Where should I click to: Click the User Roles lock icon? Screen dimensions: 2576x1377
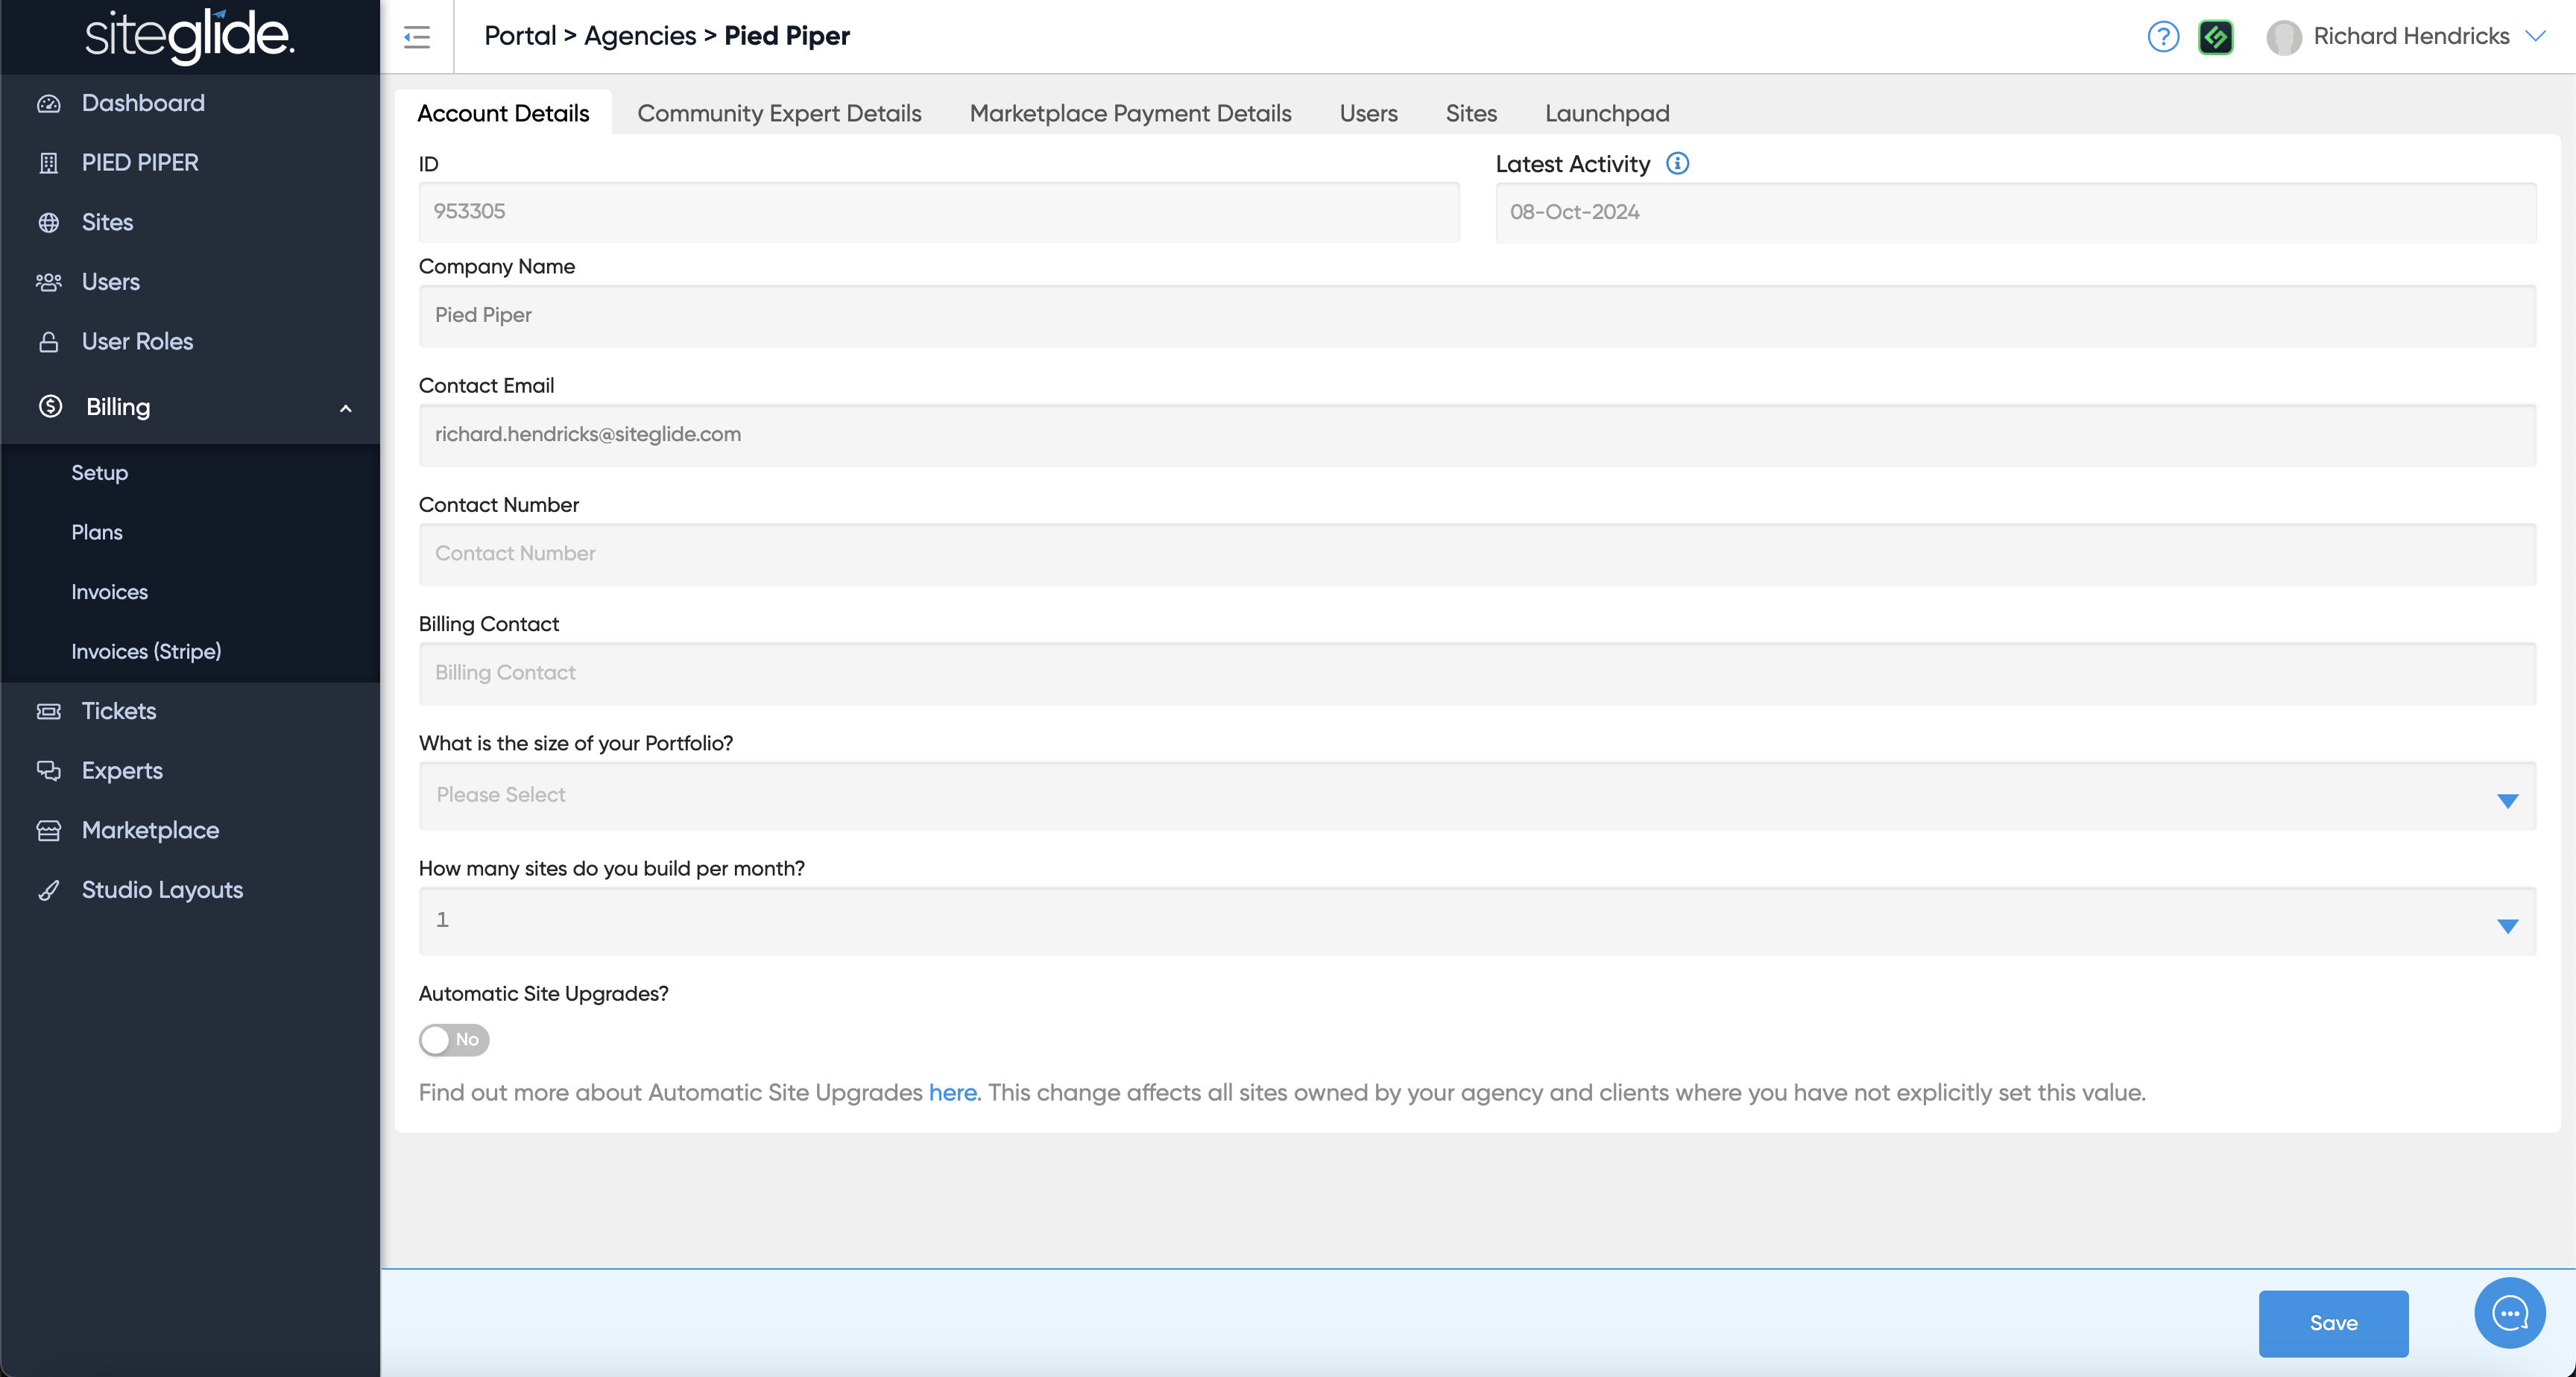click(x=48, y=342)
